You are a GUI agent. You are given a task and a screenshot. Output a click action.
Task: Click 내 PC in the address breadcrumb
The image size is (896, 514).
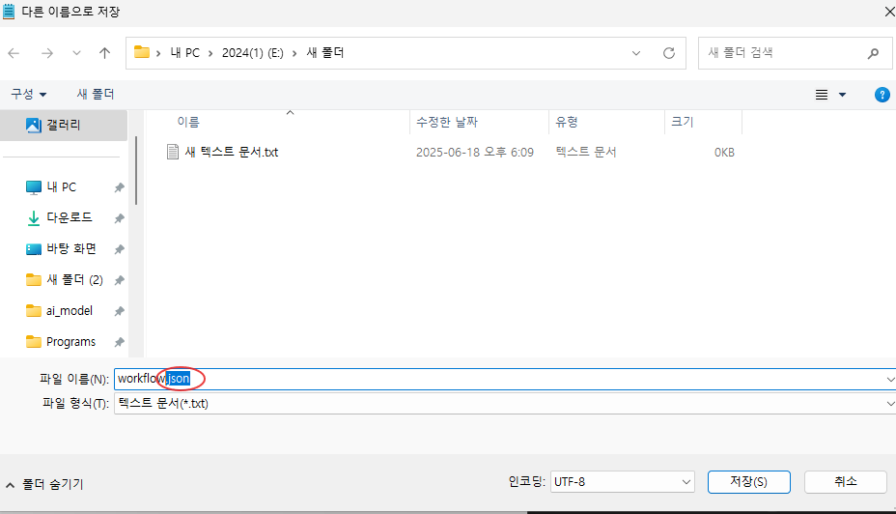(185, 53)
